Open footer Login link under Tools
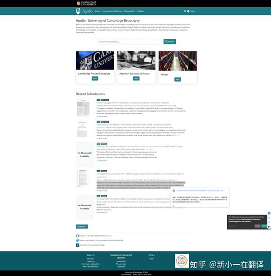The height and width of the screenshot is (276, 271). 151,259
